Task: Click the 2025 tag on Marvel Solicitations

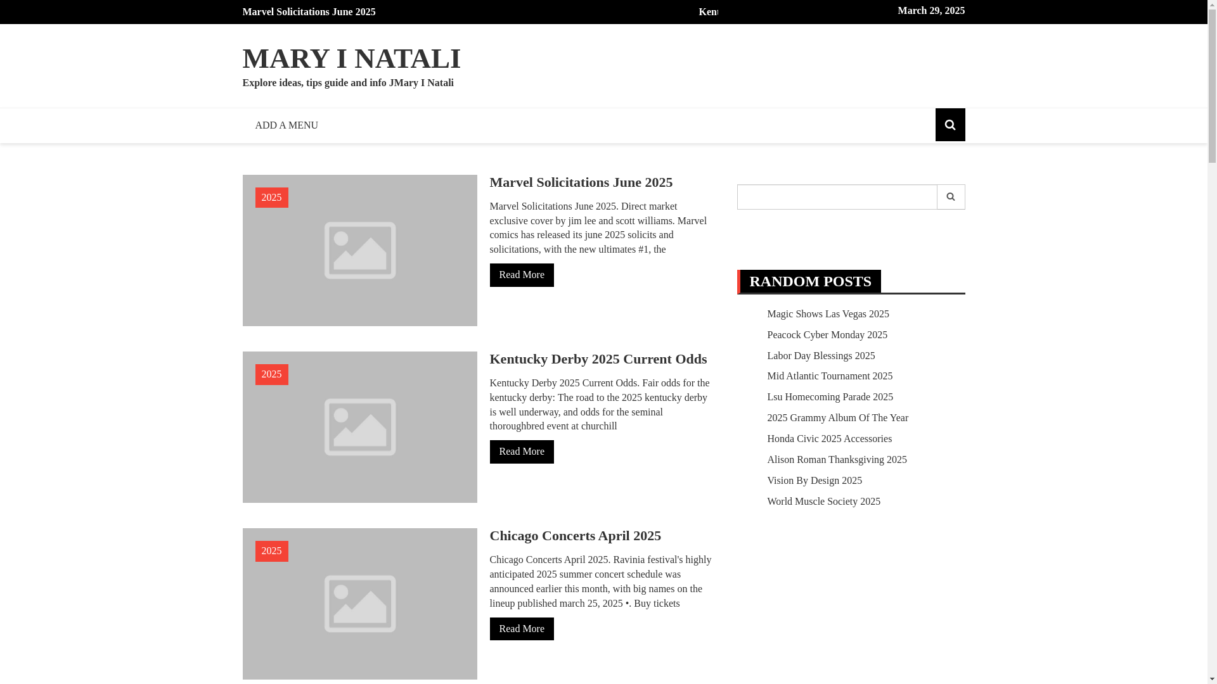Action: (x=271, y=198)
